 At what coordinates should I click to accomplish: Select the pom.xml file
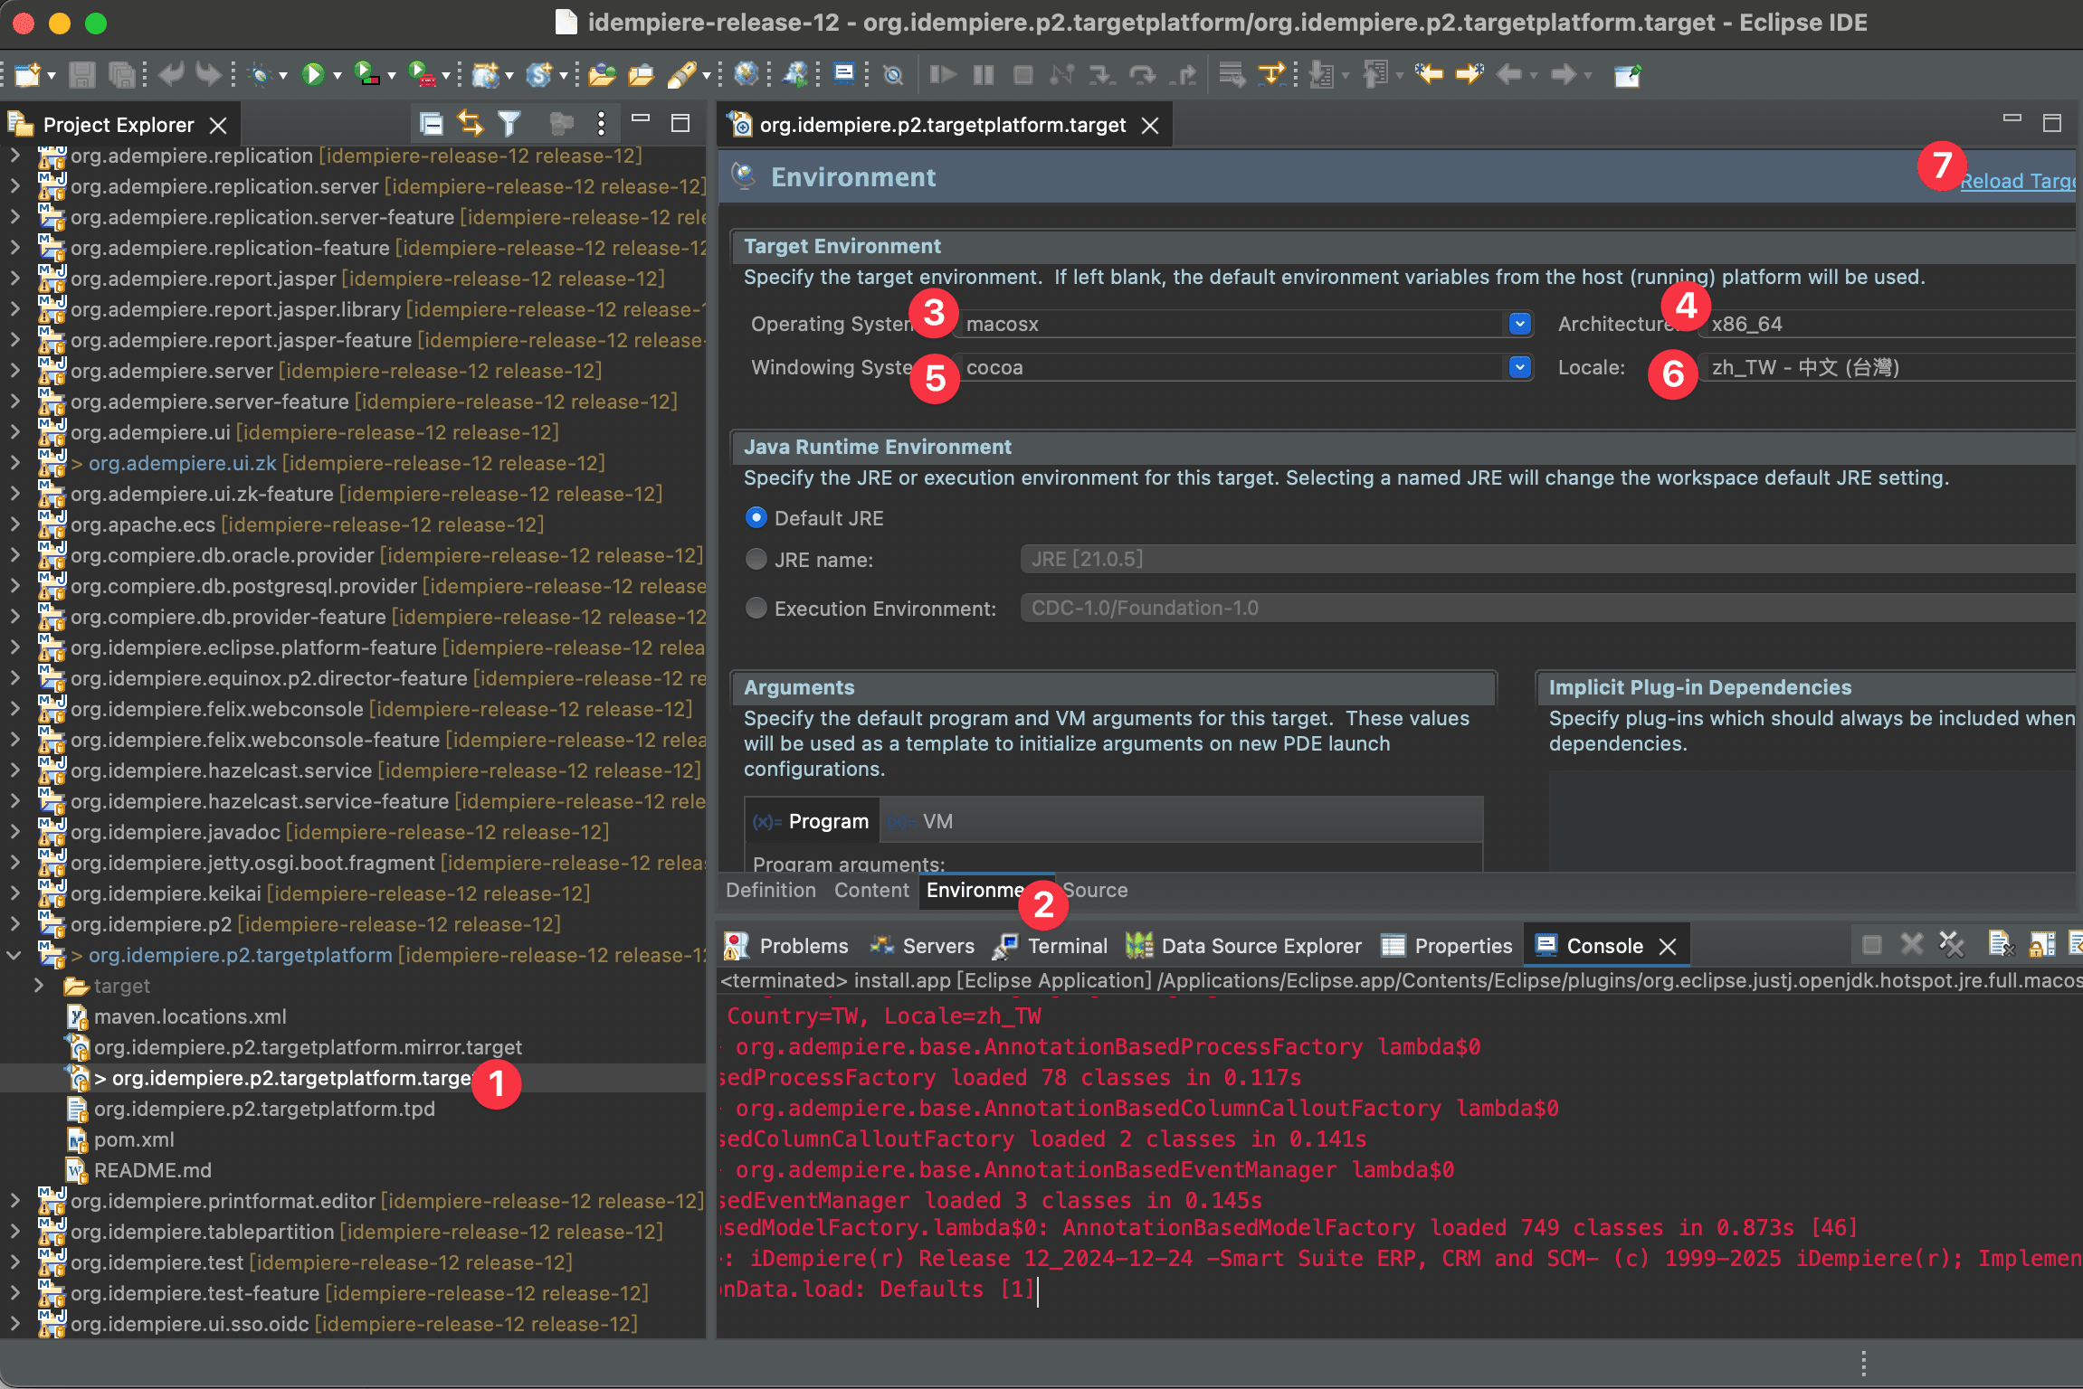coord(134,1139)
